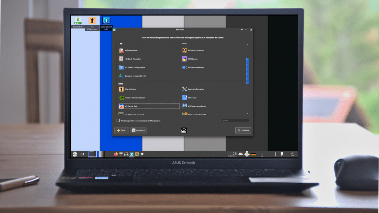Mute the volume from the system tray
This screenshot has height=213, width=379.
262,154
